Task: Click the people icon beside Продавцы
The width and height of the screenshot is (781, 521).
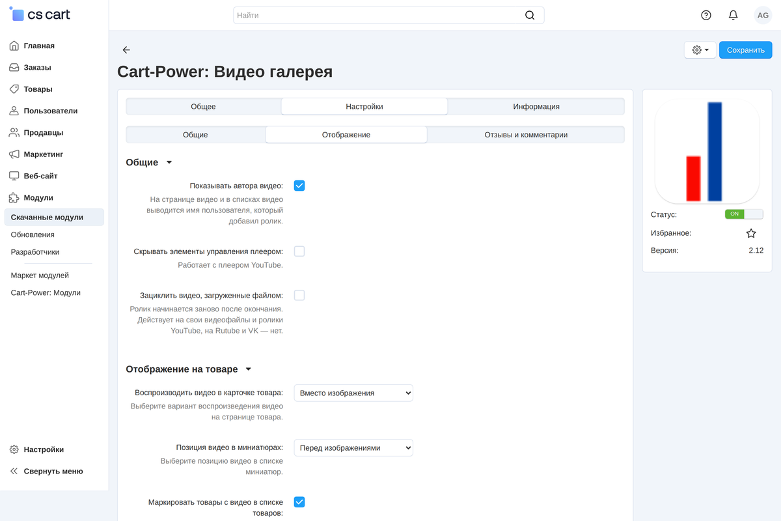Action: tap(14, 133)
